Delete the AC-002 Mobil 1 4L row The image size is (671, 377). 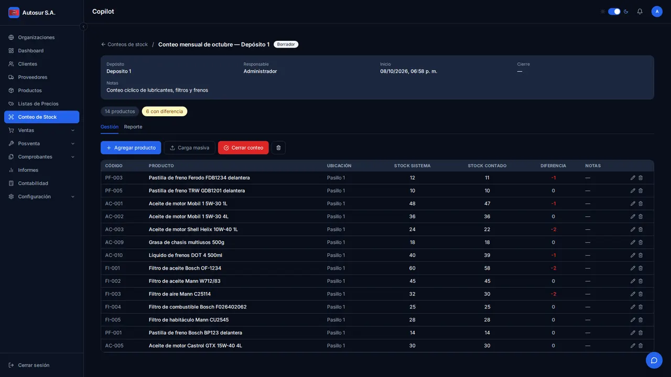(x=641, y=217)
